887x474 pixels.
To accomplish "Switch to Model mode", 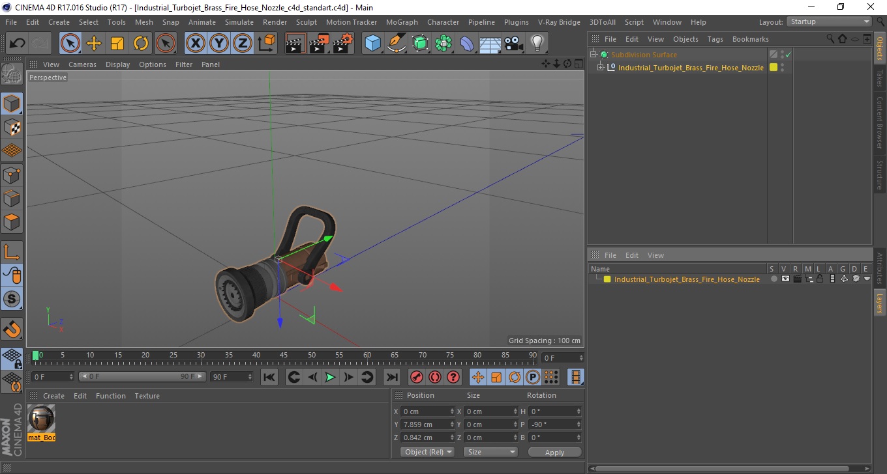I will coord(12,104).
